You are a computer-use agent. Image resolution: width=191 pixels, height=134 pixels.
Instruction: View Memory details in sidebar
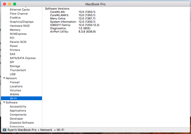[x=15, y=30]
